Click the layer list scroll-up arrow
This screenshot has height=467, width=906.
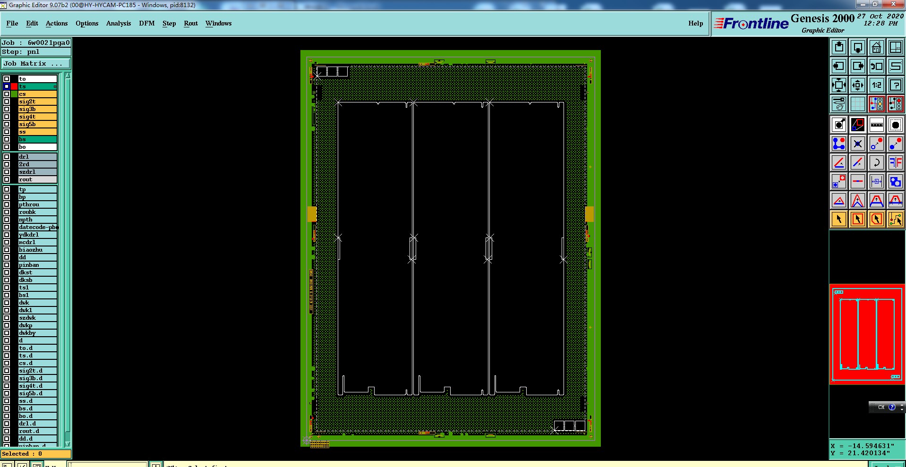click(68, 76)
